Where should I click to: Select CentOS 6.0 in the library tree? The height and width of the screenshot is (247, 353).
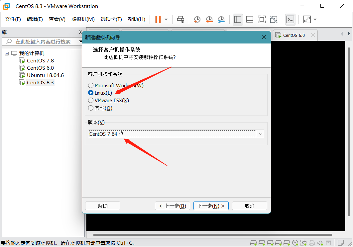[x=40, y=68]
